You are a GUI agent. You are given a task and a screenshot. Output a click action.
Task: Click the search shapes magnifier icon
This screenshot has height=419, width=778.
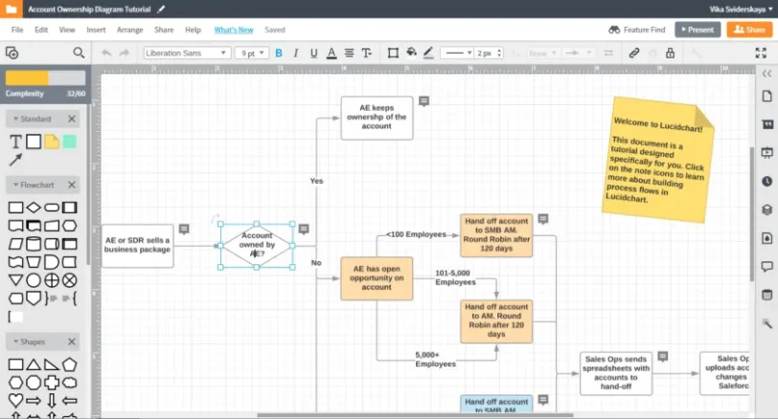click(80, 54)
